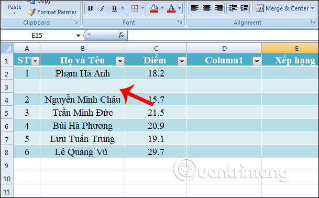The image size is (319, 198).
Task: Open STT column filter dropdown
Action: pos(36,61)
